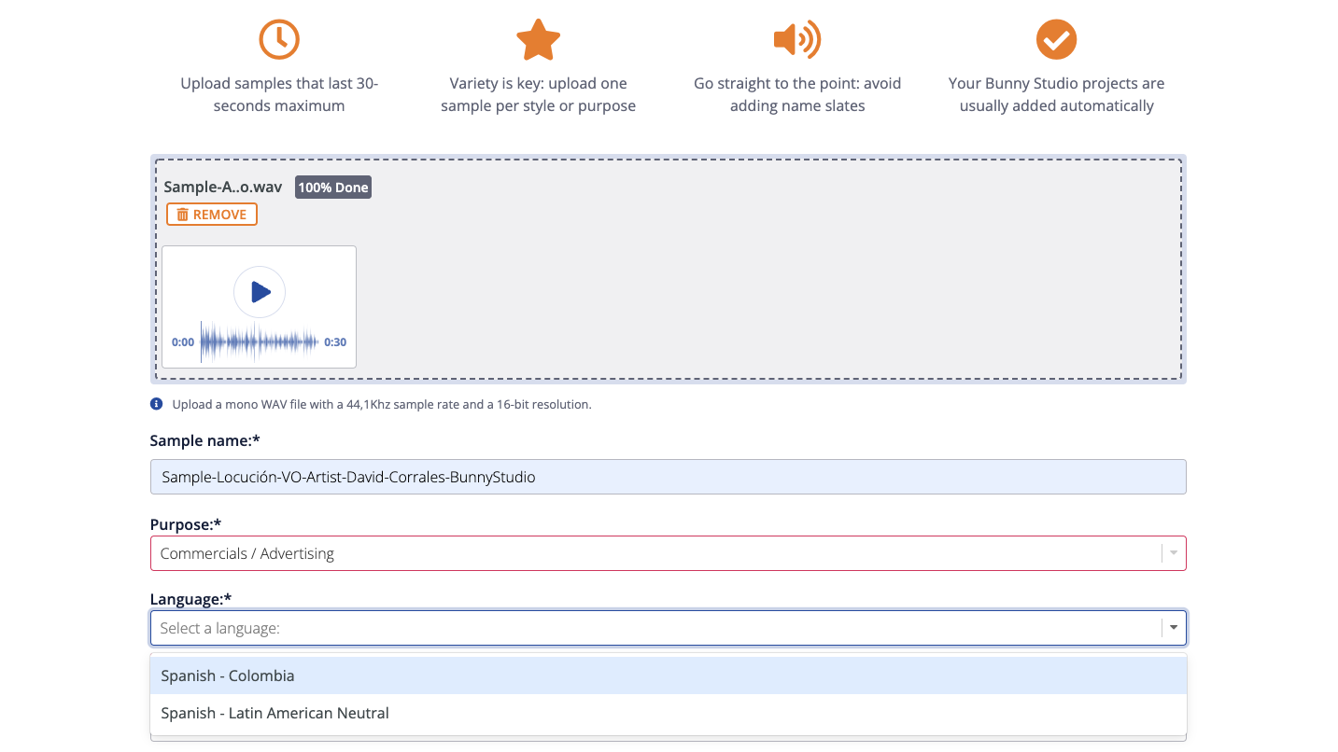Click into the Sample name text field
The width and height of the screenshot is (1338, 752).
click(x=668, y=477)
